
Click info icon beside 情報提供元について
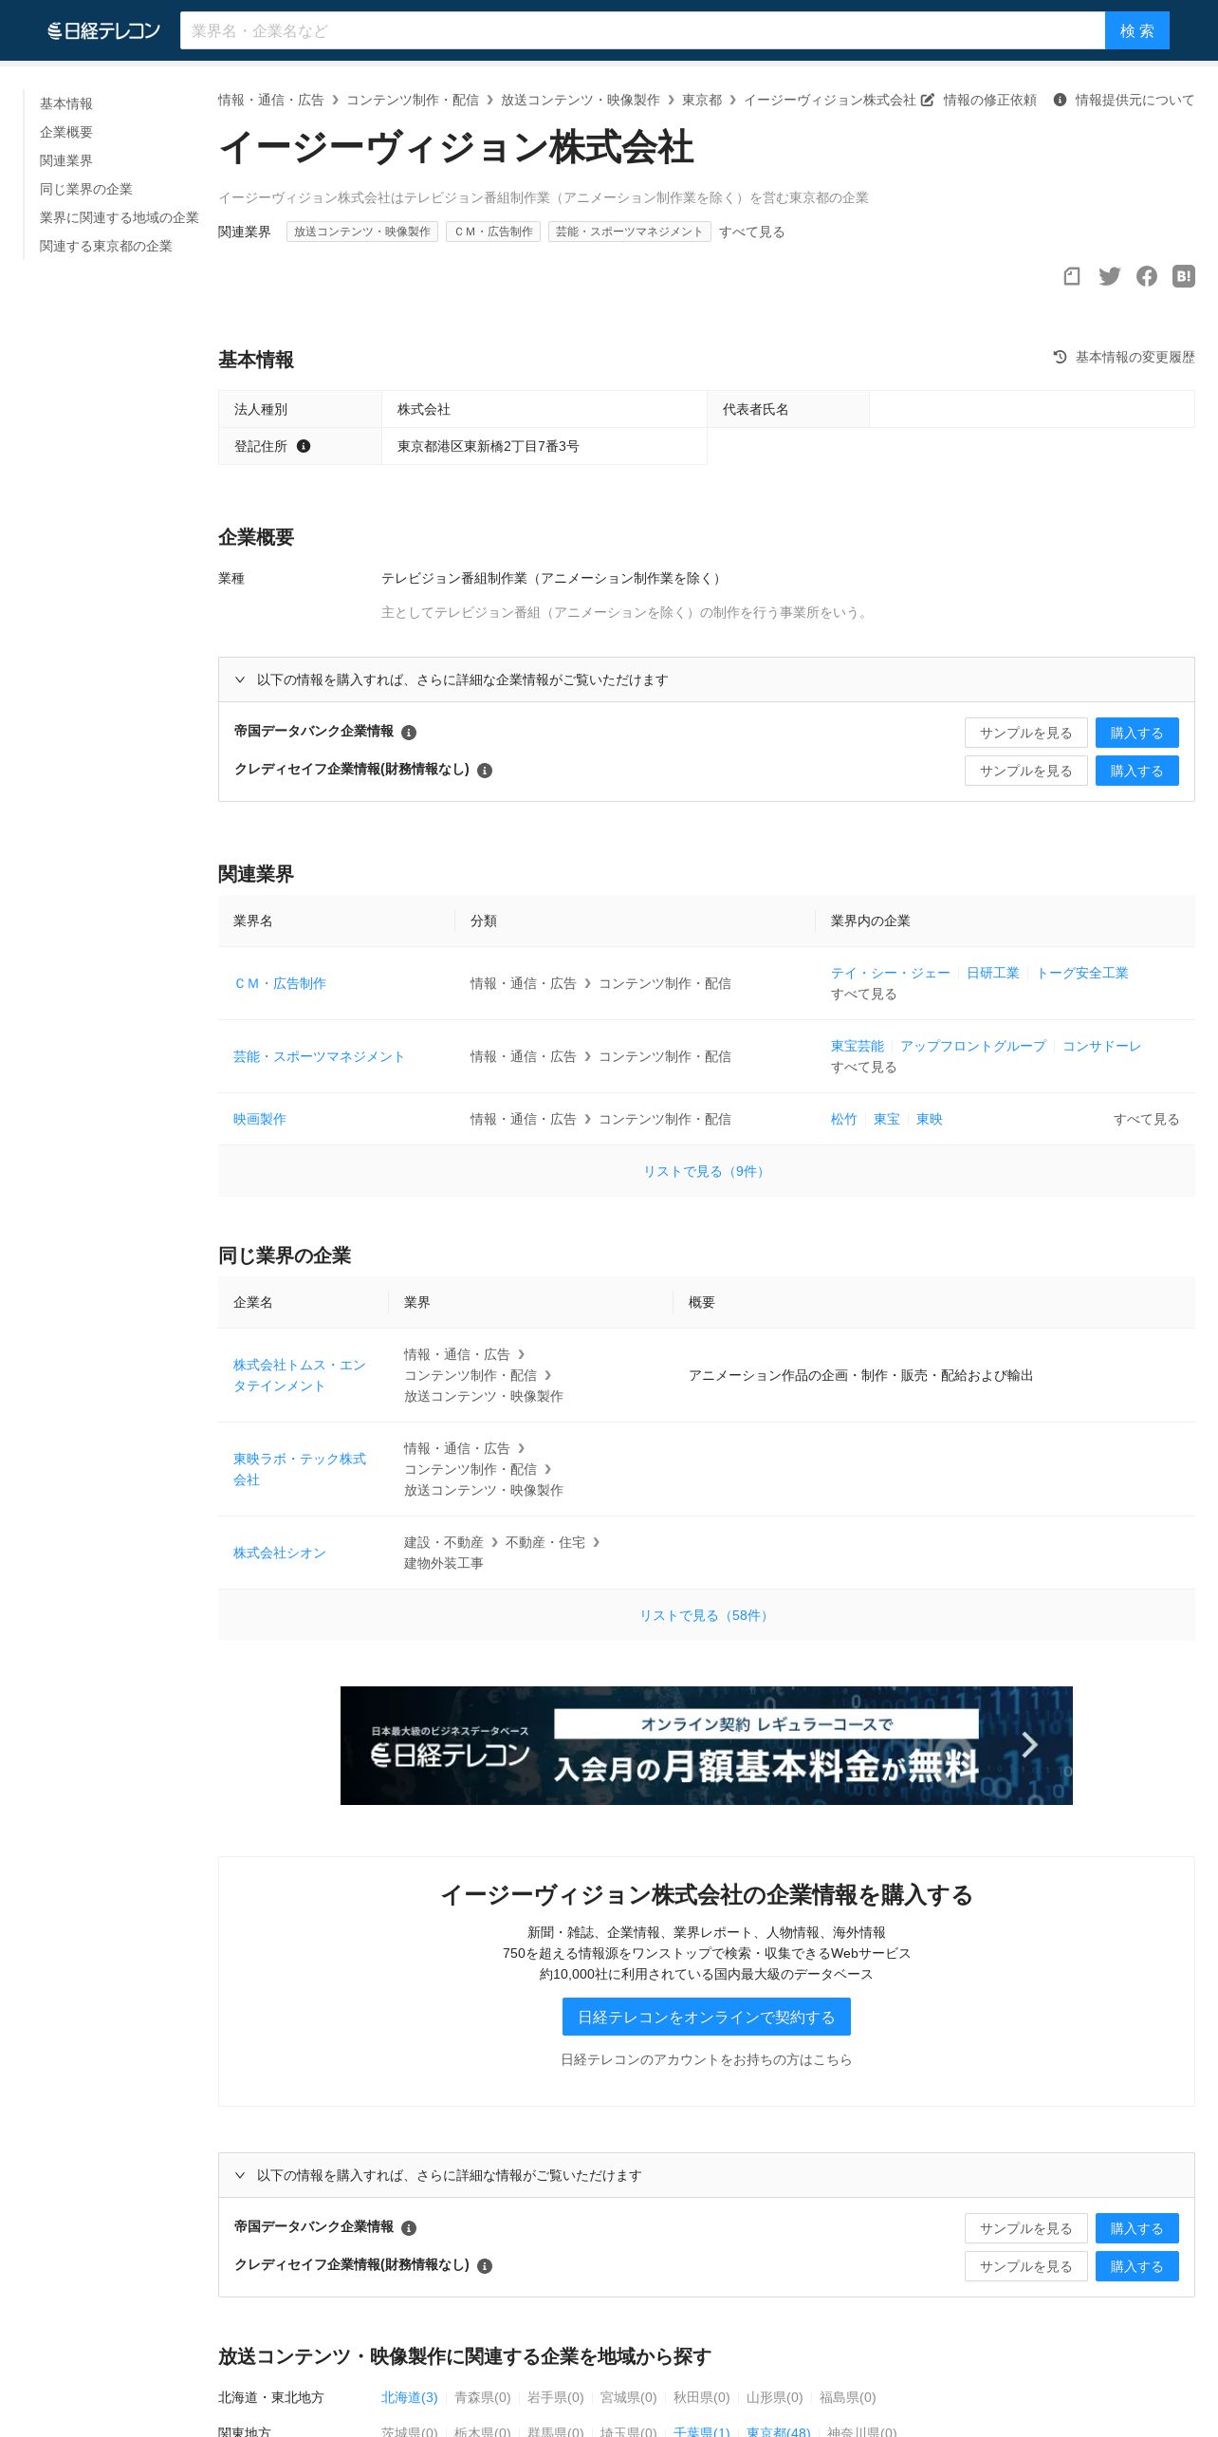[1060, 100]
